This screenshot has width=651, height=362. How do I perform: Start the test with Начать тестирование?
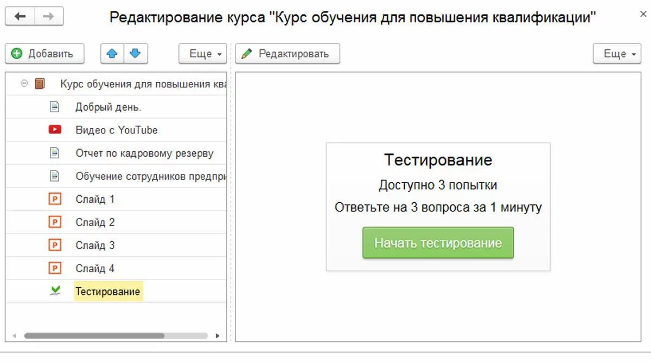tap(438, 243)
